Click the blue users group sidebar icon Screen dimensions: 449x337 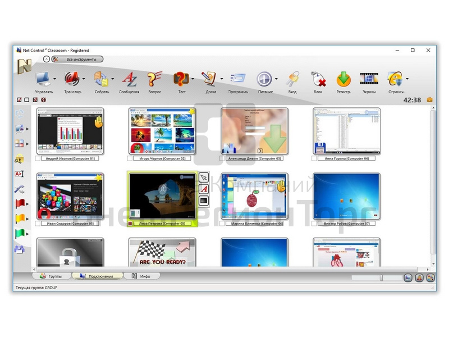tap(19, 249)
